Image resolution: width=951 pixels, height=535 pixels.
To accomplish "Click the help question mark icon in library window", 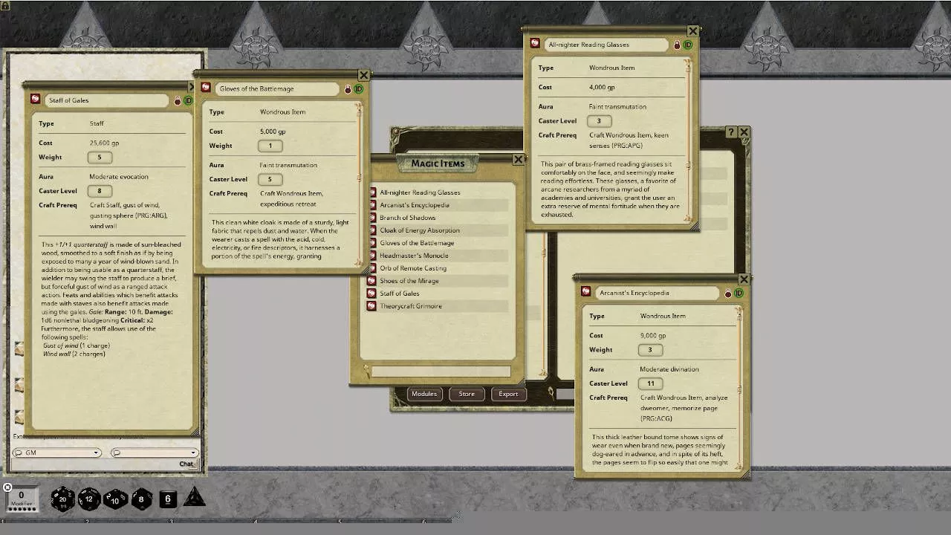I will 731,132.
